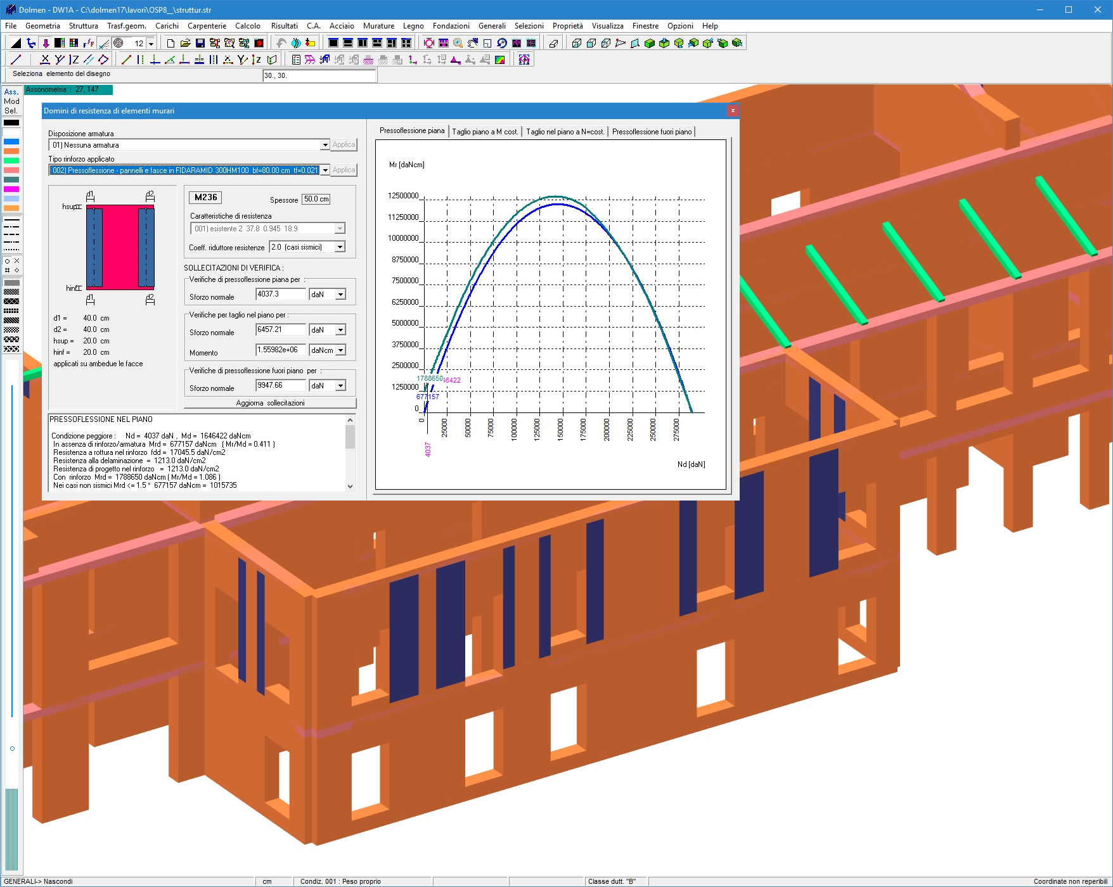The image size is (1113, 887).
Task: Switch to Pressoflessione fuori piano tab
Action: click(652, 132)
